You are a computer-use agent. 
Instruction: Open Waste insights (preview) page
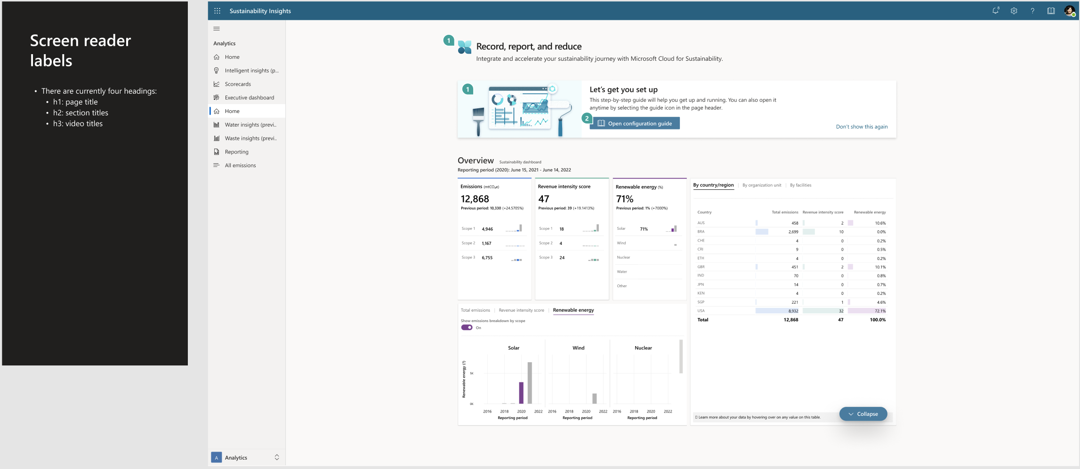[247, 138]
